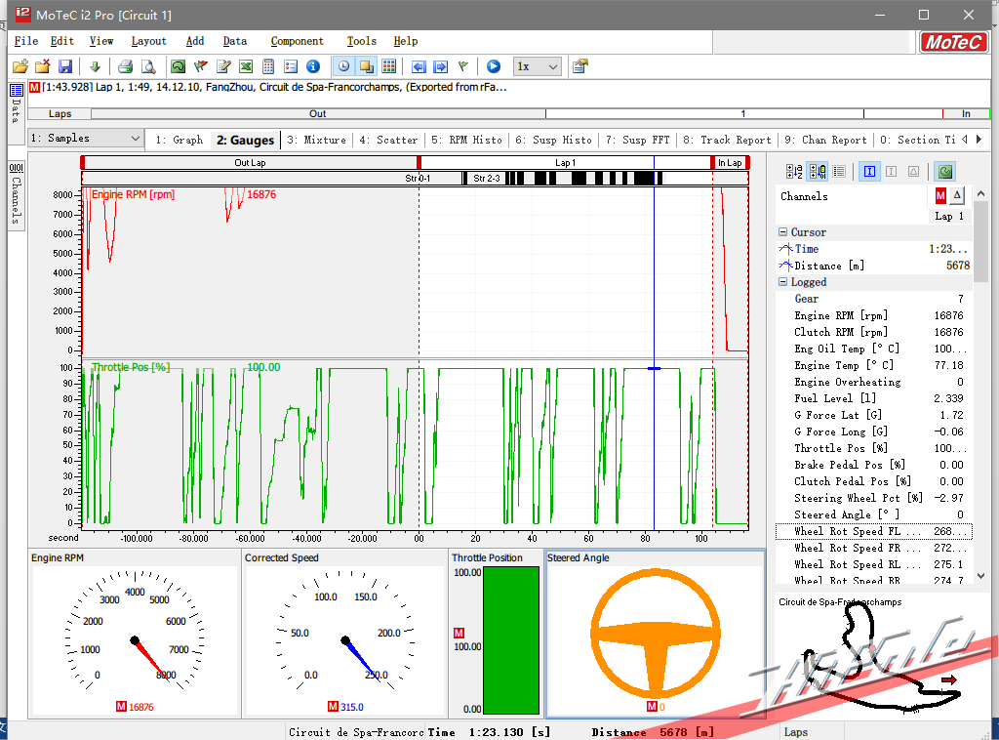
Task: Switch to the '5: RPM Histo' tab
Action: 466,140
